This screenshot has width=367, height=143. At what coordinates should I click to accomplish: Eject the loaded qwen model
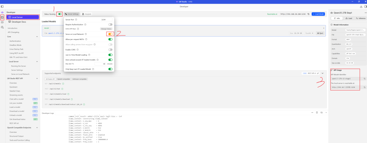(319, 33)
